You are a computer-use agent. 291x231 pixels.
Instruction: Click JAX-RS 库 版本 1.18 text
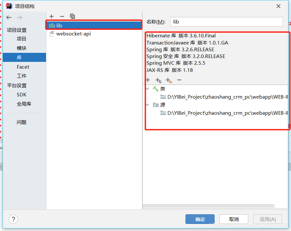coord(170,70)
